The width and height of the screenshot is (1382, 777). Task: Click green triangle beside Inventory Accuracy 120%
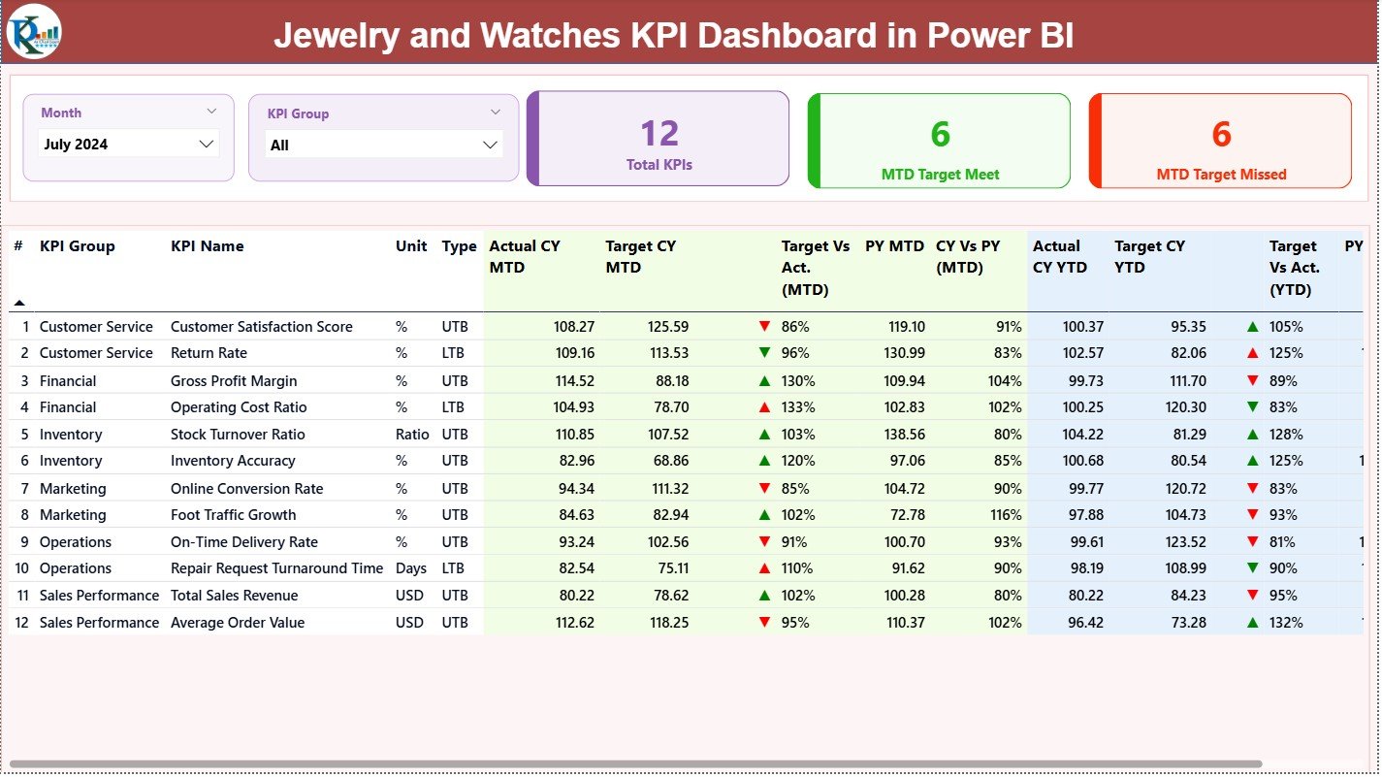pyautogui.click(x=766, y=461)
